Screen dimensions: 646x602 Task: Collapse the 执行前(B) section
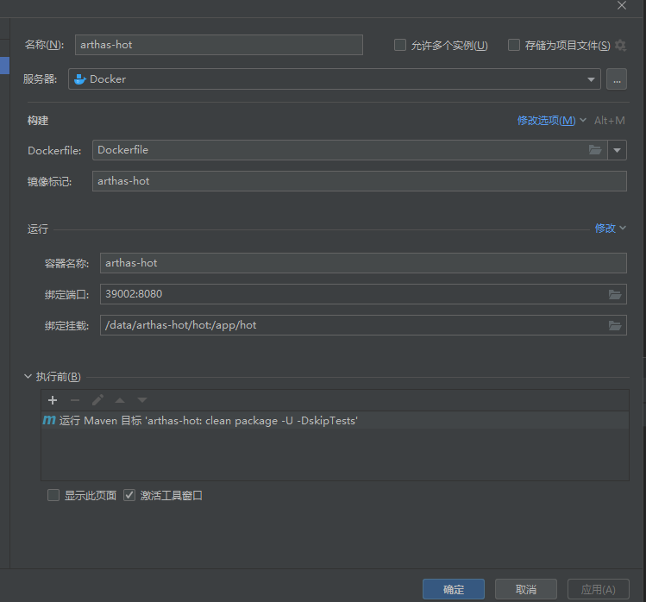click(x=28, y=376)
